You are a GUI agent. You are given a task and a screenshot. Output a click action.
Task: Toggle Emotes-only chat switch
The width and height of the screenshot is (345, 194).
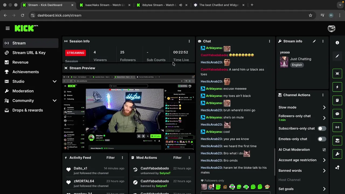pos(322,139)
